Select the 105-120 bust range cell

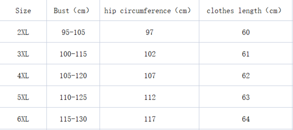coord(73,76)
